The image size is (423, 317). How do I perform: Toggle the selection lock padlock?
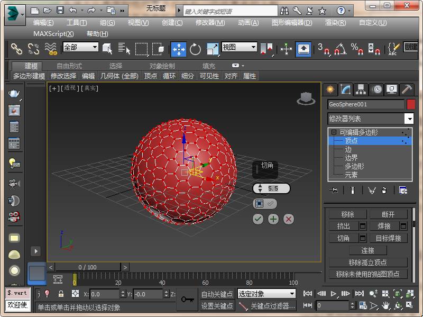point(61,294)
